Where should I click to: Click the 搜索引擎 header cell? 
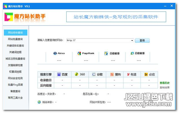(46, 74)
